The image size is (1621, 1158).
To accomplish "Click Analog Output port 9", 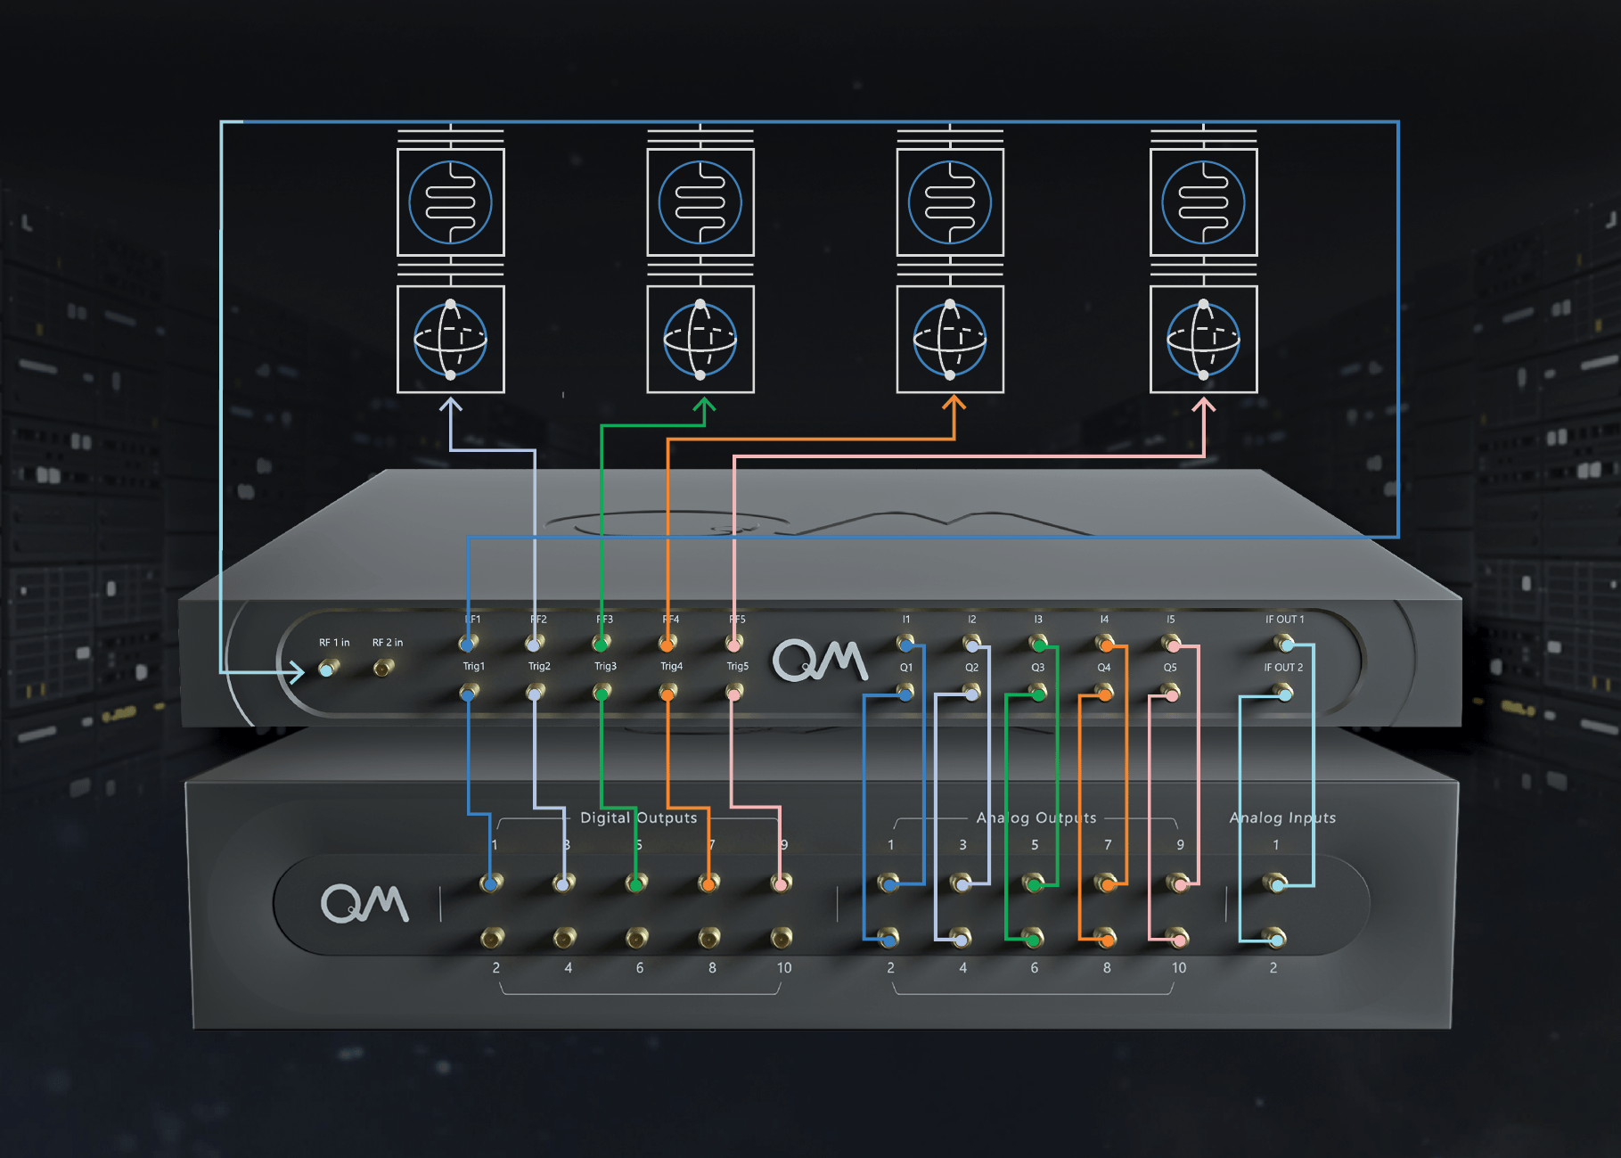I will click(1179, 883).
